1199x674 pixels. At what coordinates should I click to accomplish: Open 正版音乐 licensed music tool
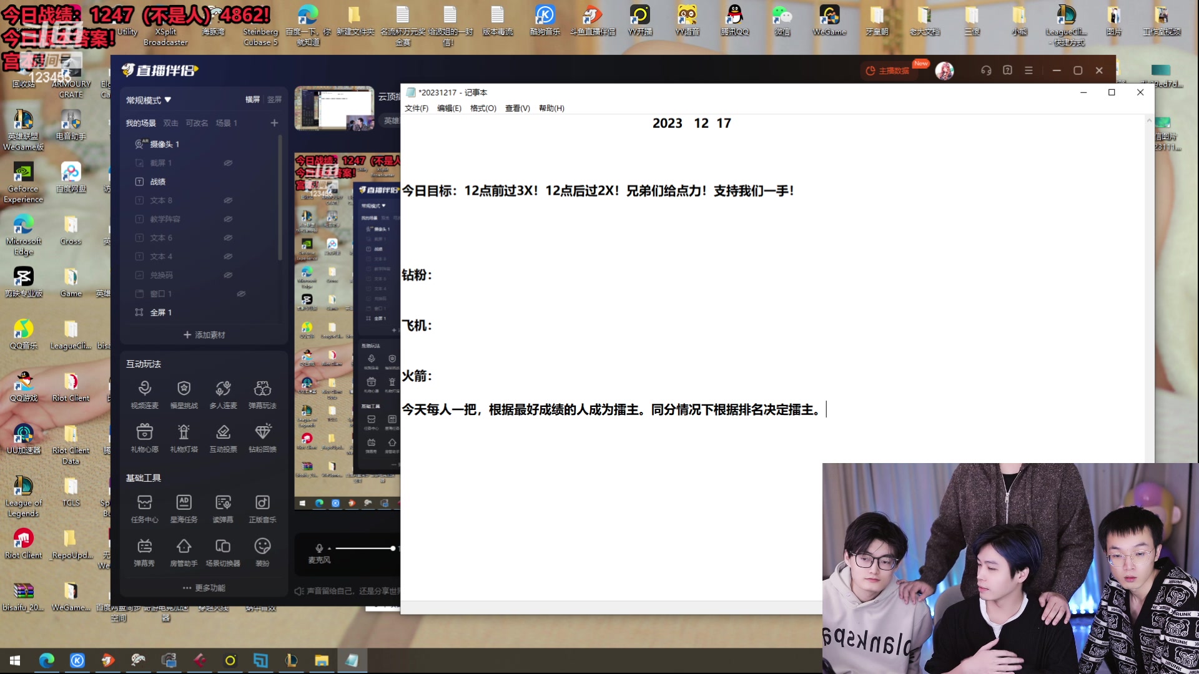click(x=263, y=507)
